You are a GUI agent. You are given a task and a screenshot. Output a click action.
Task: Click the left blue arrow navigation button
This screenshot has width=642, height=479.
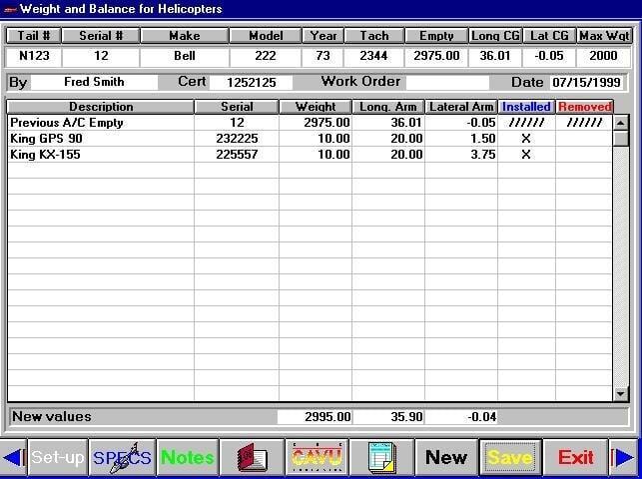pos(12,458)
